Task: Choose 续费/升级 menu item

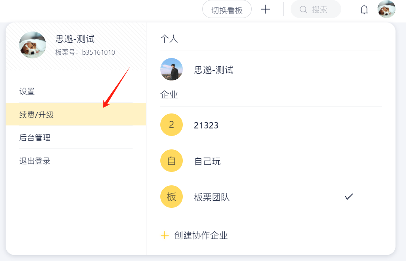Action: (x=37, y=115)
